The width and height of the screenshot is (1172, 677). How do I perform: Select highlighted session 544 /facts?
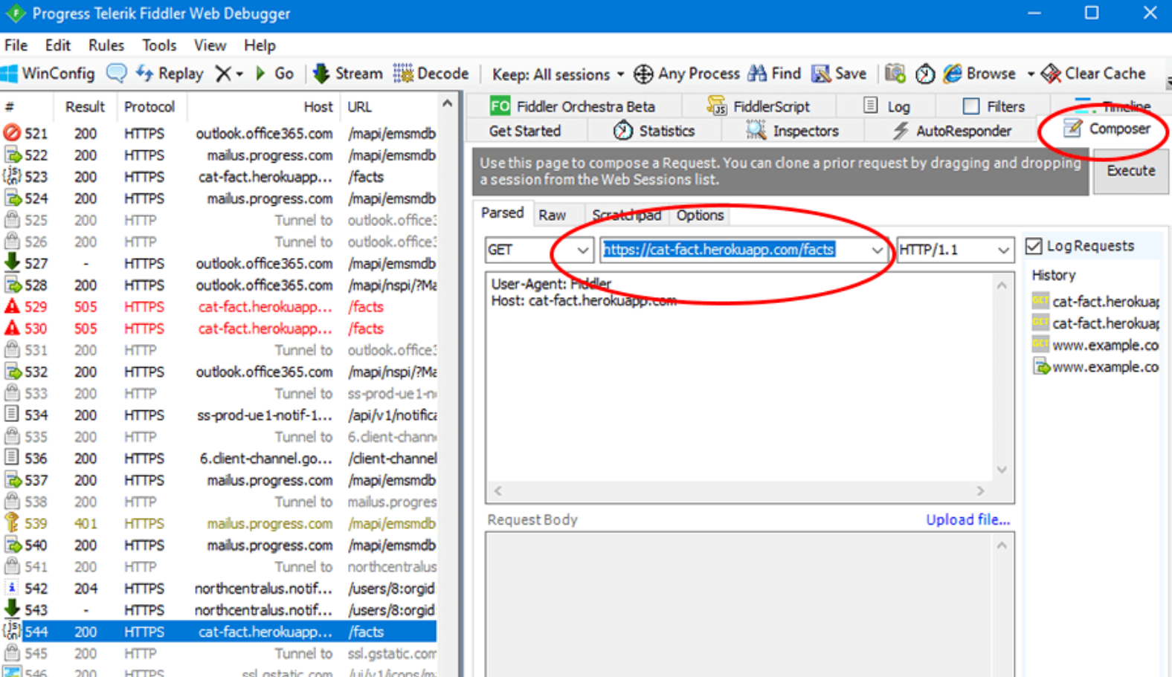219,632
